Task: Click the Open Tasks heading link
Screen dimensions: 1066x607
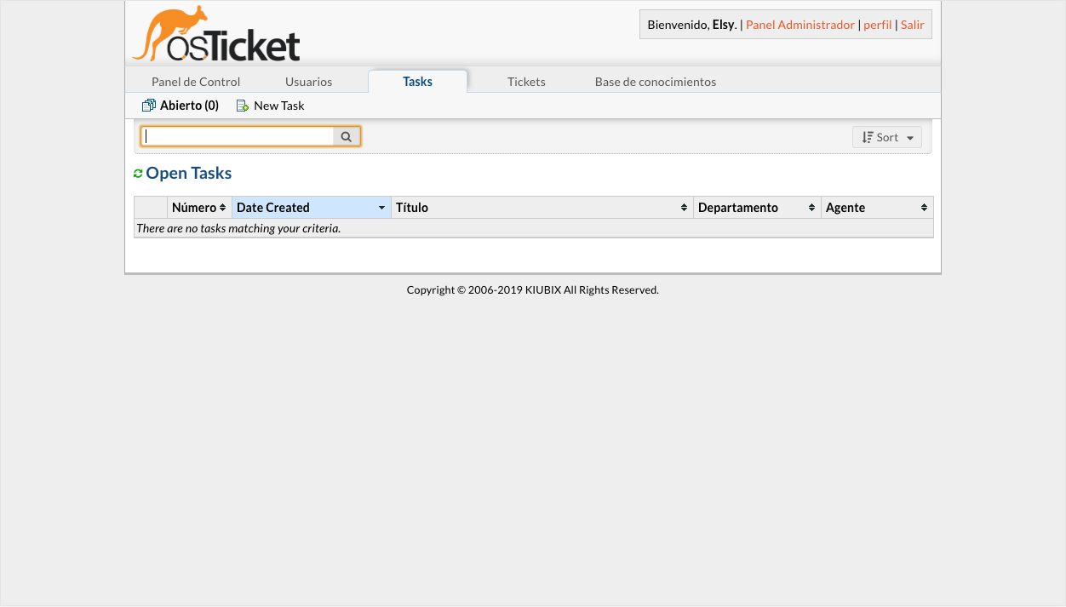Action: click(188, 174)
